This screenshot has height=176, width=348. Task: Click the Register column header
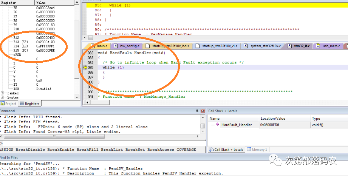(x=17, y=2)
